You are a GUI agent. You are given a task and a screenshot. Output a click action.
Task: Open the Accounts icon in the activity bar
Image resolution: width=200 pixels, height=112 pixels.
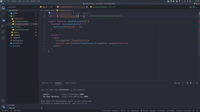tap(3, 100)
